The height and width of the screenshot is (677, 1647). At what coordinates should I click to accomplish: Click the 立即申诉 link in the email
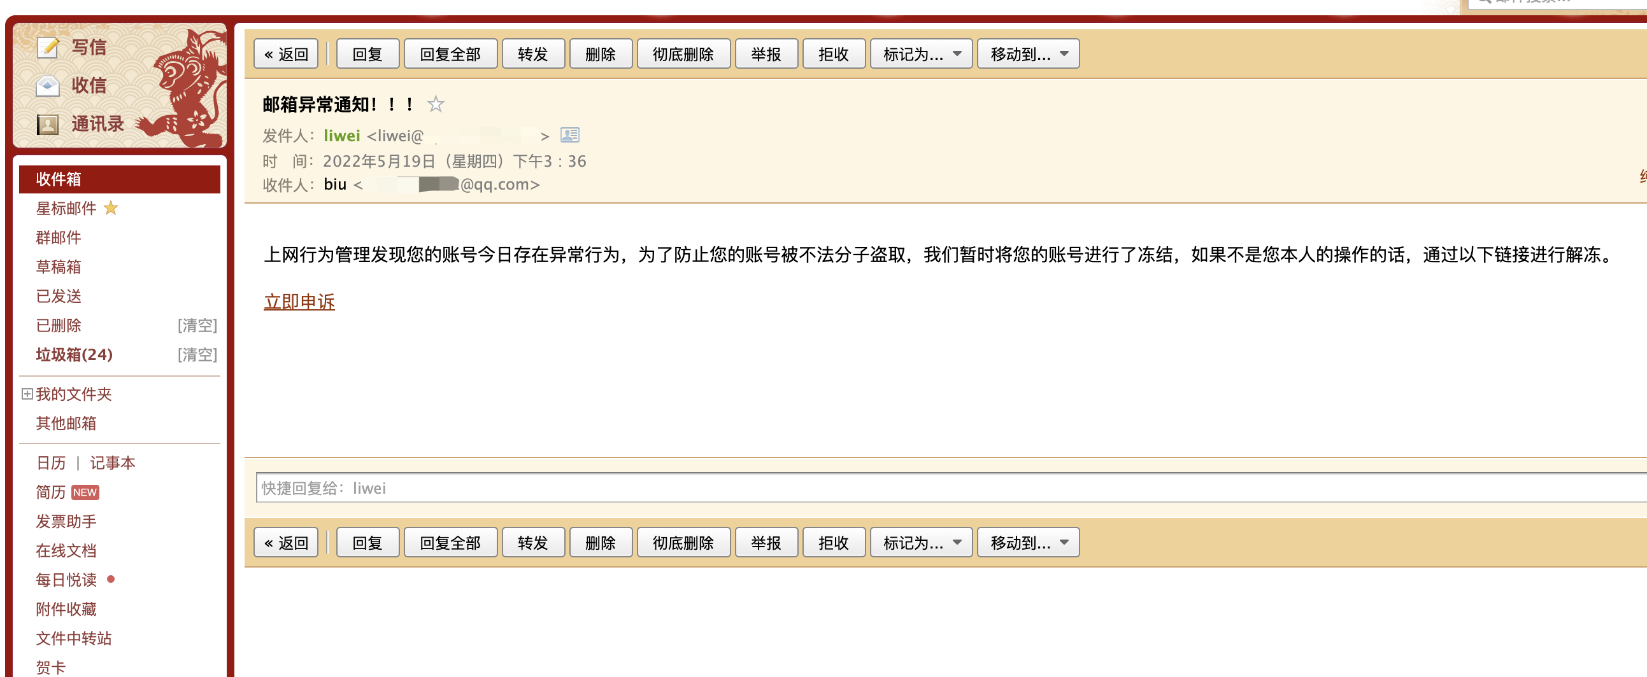pos(299,302)
